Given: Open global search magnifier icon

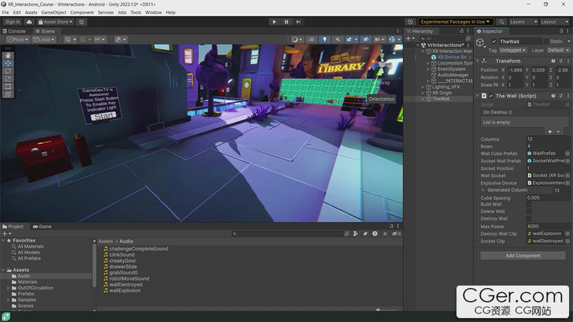Looking at the screenshot, I should (502, 22).
